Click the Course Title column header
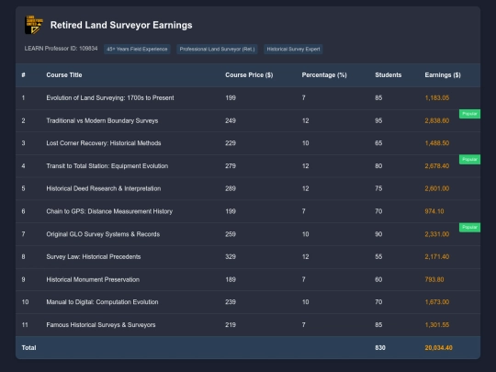This screenshot has width=496, height=372. tap(64, 75)
